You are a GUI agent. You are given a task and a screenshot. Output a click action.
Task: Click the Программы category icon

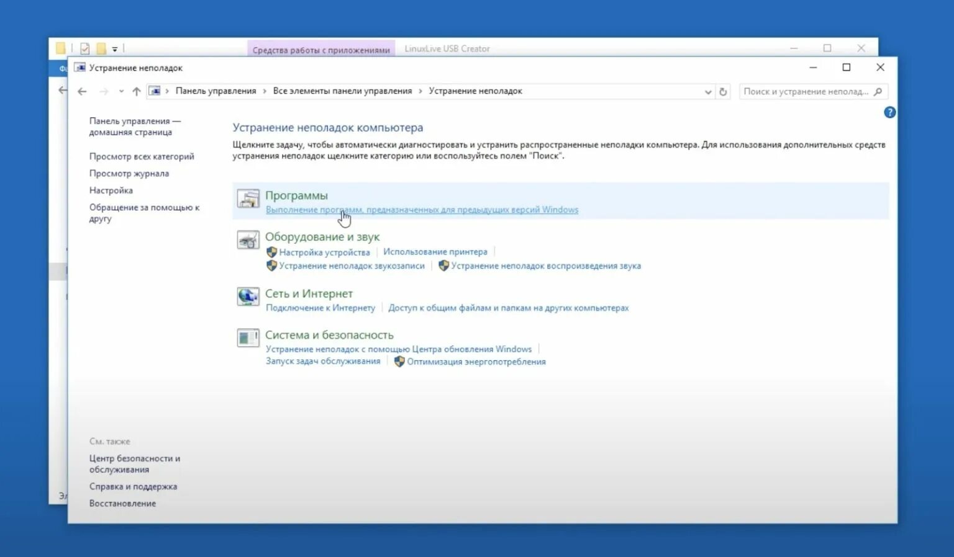click(248, 198)
